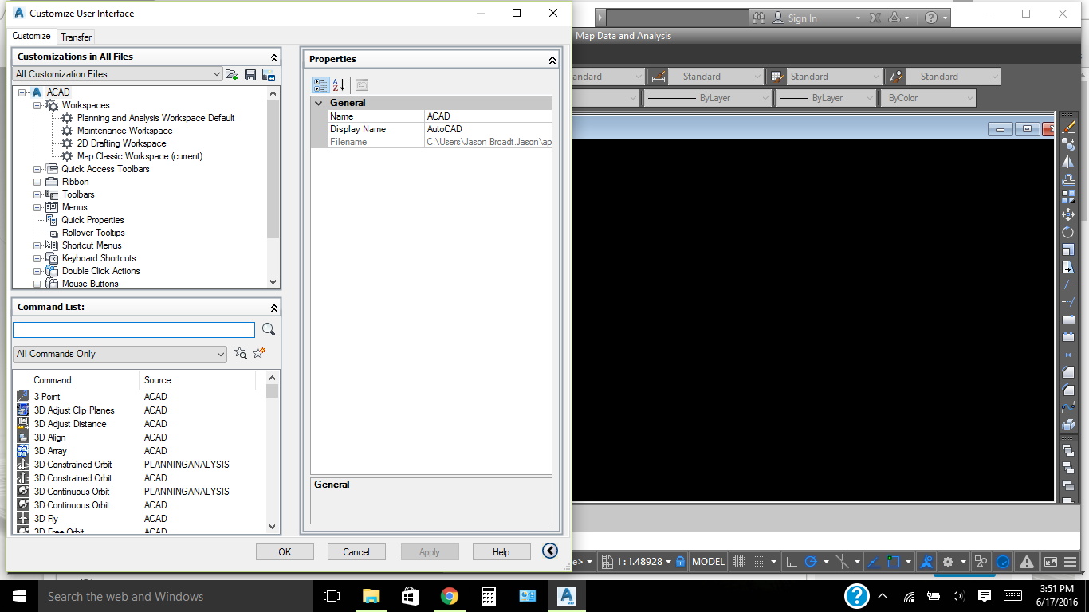
Task: Save all current customization files icon
Action: click(x=250, y=73)
